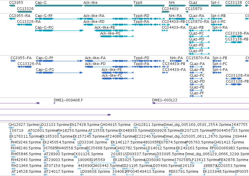This screenshot has height=176, width=249.
Task: Click protein CG3955-PA label
Action: click(21, 58)
